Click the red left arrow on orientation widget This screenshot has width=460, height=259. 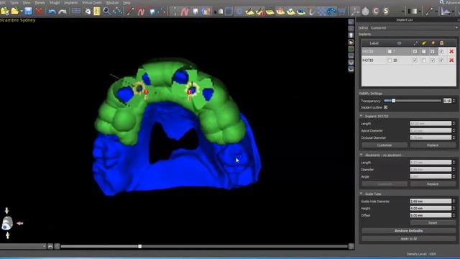[19, 224]
